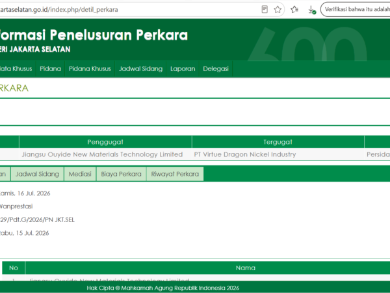Image resolution: width=390 pixels, height=293 pixels.
Task: Click Penggugat column header
Action: [105, 142]
